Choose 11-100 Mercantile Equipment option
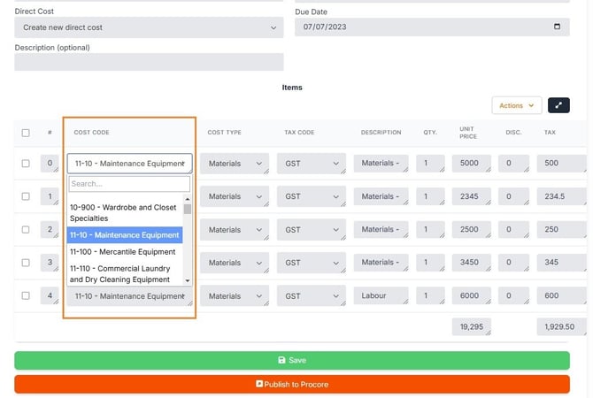Viewport: 593px width, 398px height. tap(125, 252)
